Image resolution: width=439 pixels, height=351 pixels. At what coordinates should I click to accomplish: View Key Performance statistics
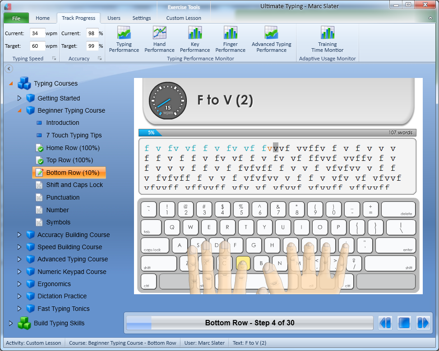point(194,40)
